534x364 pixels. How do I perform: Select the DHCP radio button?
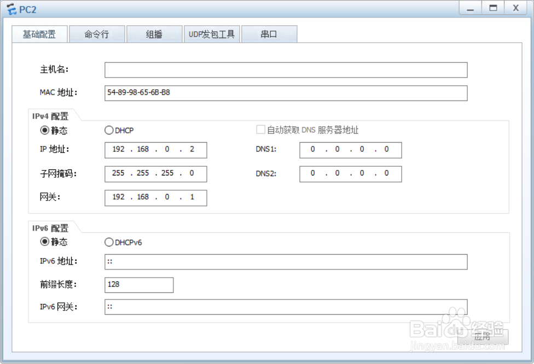coord(109,130)
